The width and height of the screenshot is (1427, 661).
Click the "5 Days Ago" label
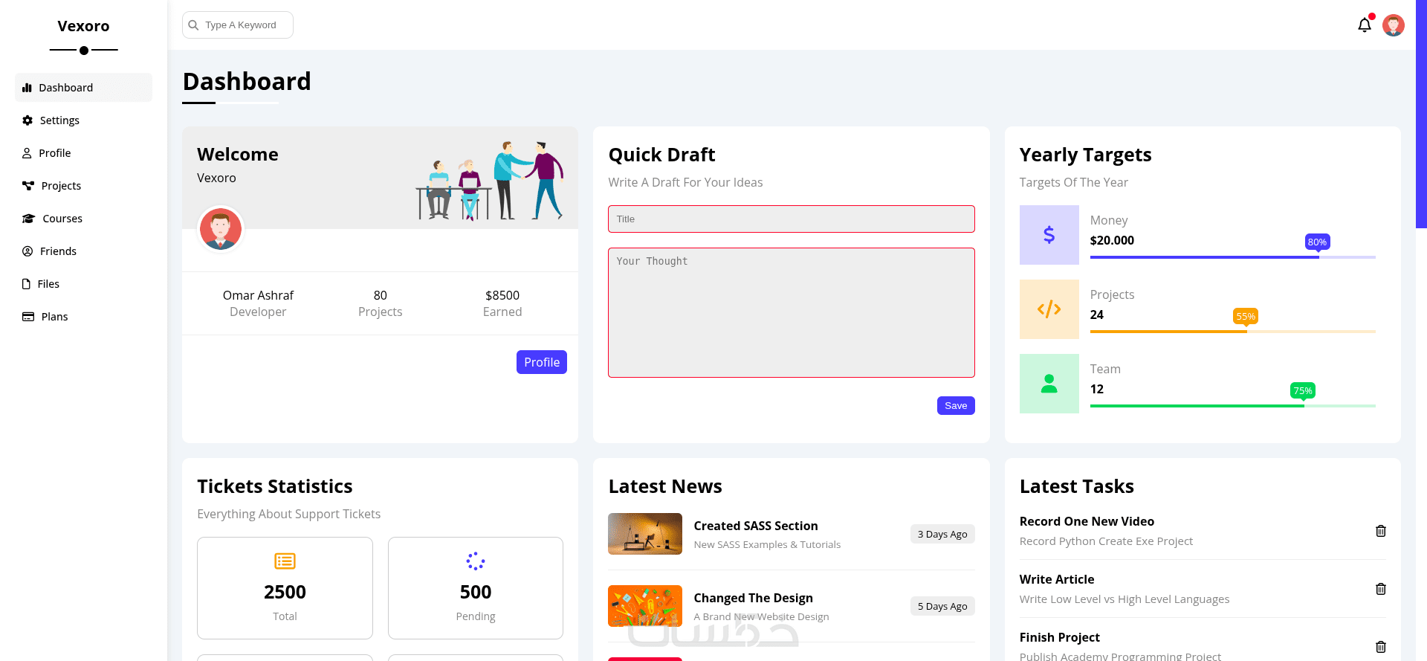(x=942, y=606)
